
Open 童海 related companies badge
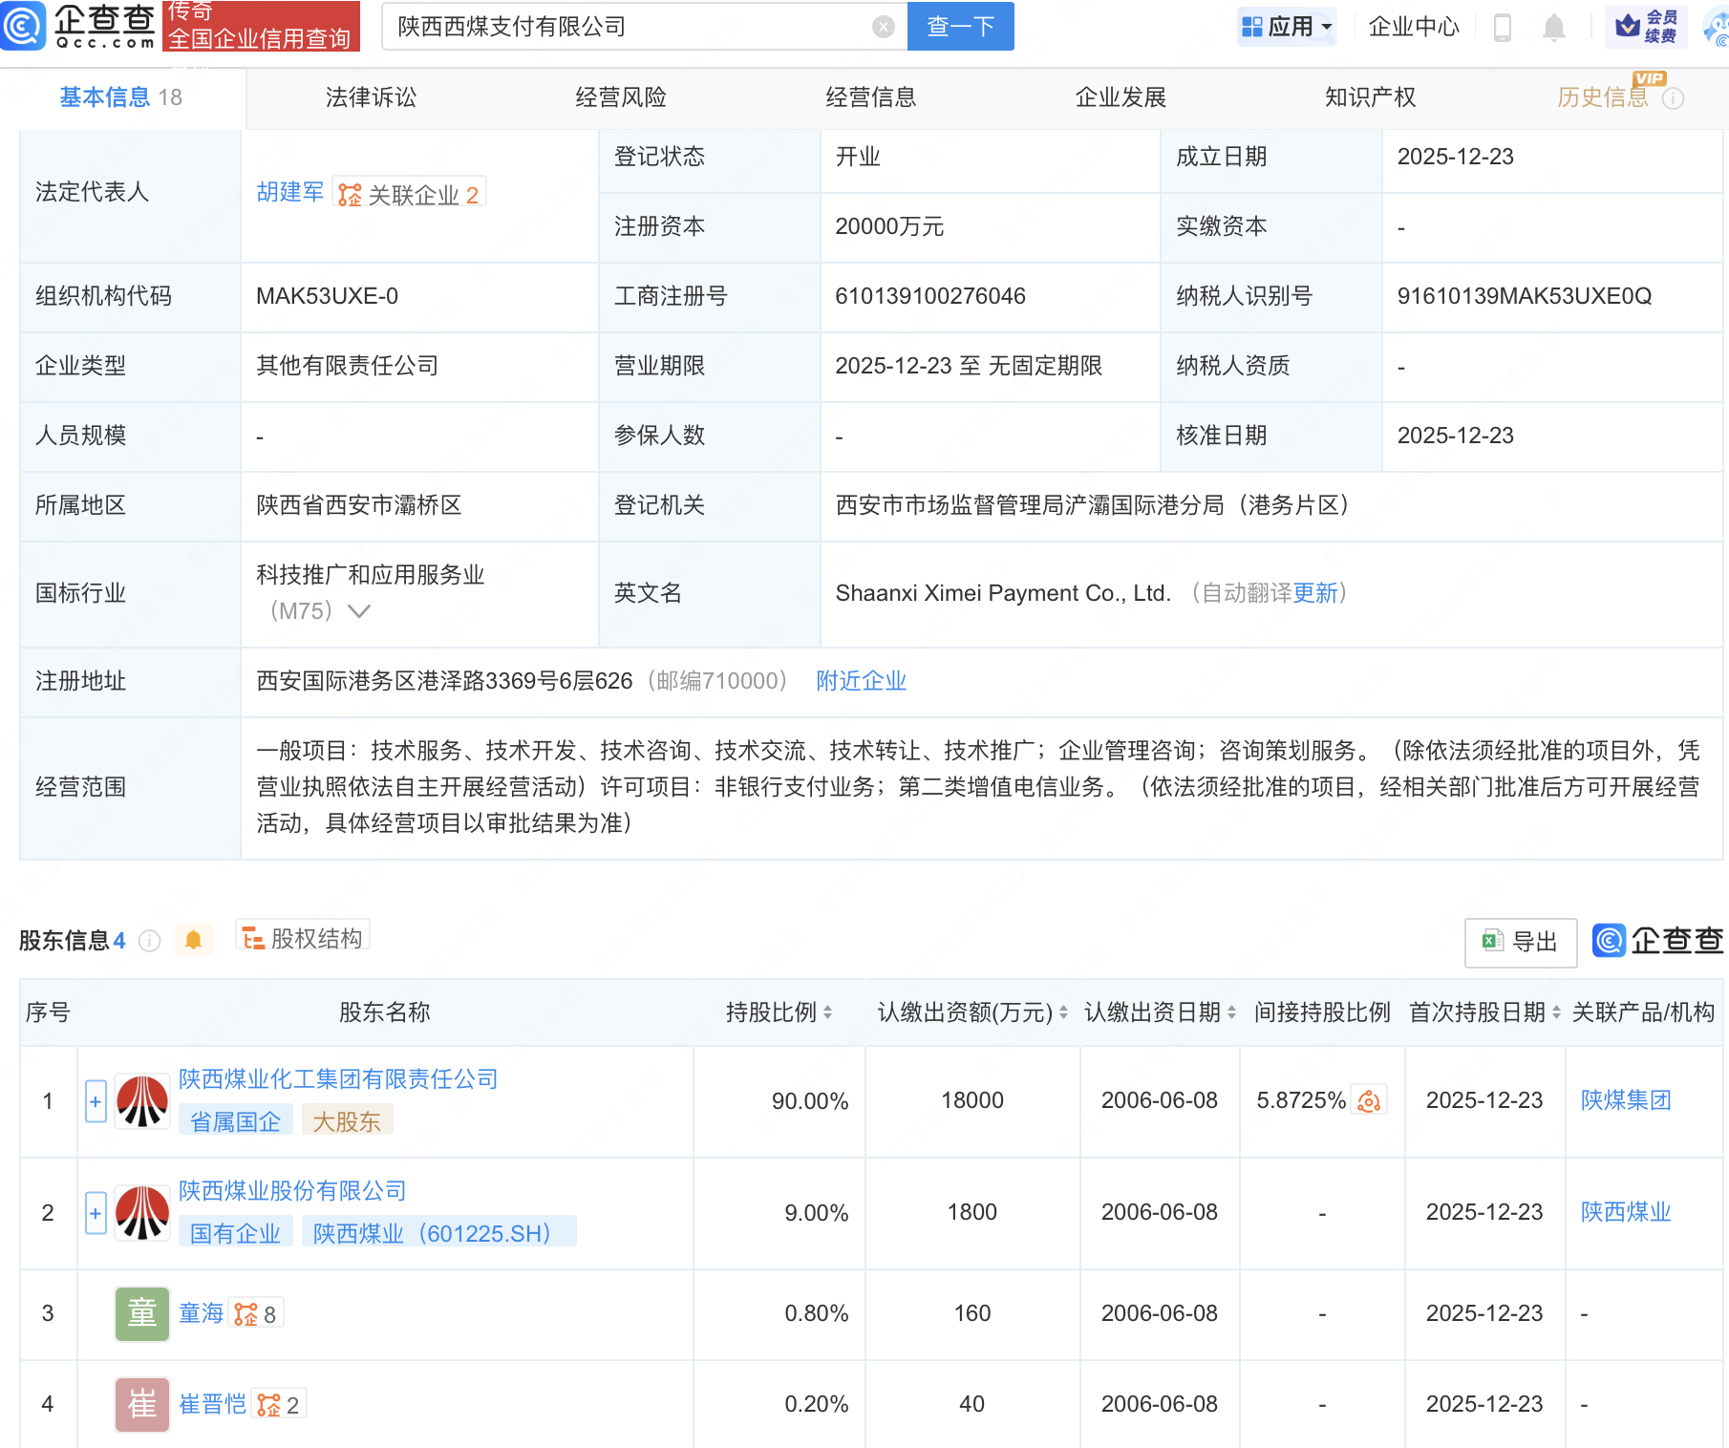(x=255, y=1314)
